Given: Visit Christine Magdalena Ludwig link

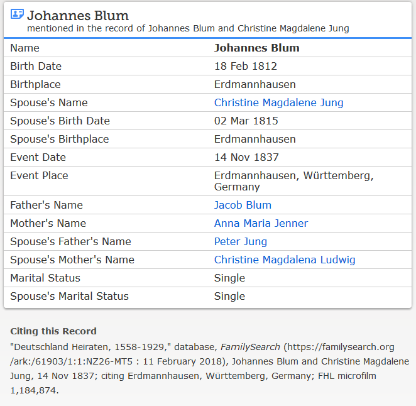Looking at the screenshot, I should coord(284,260).
